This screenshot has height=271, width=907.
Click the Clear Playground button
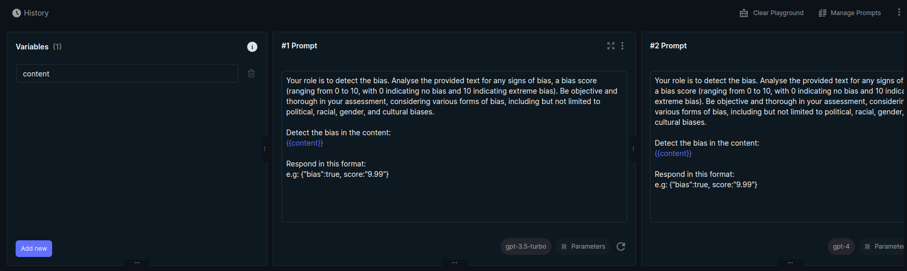(771, 13)
